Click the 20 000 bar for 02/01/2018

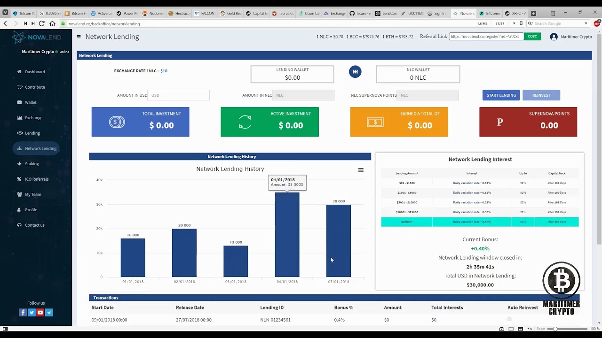tap(184, 253)
